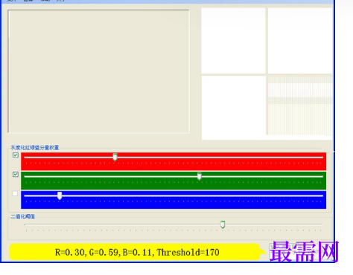Click the large main image display area
353x275 pixels.
(99, 71)
